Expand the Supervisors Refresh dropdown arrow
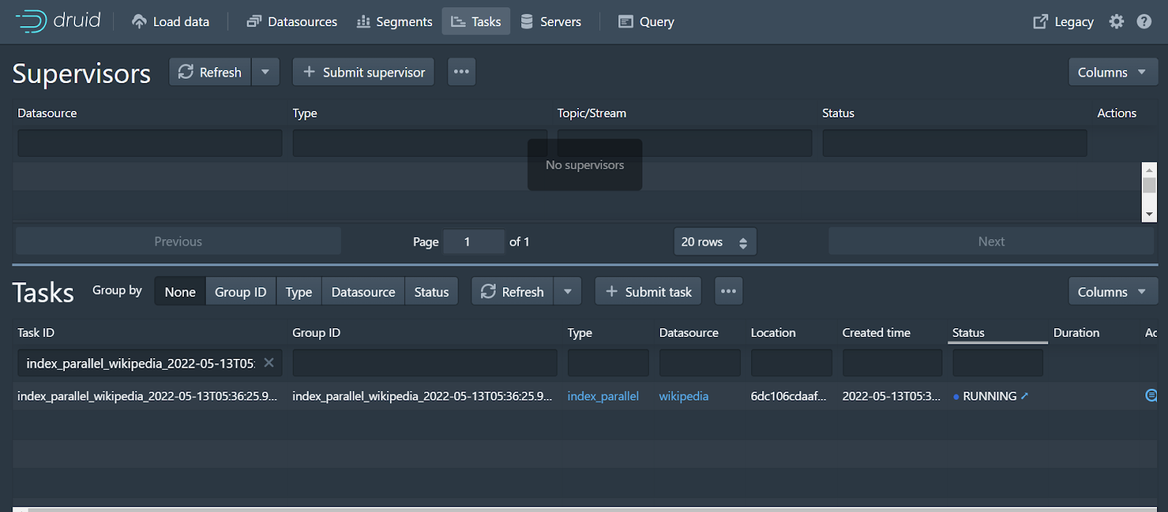The image size is (1168, 512). 265,72
